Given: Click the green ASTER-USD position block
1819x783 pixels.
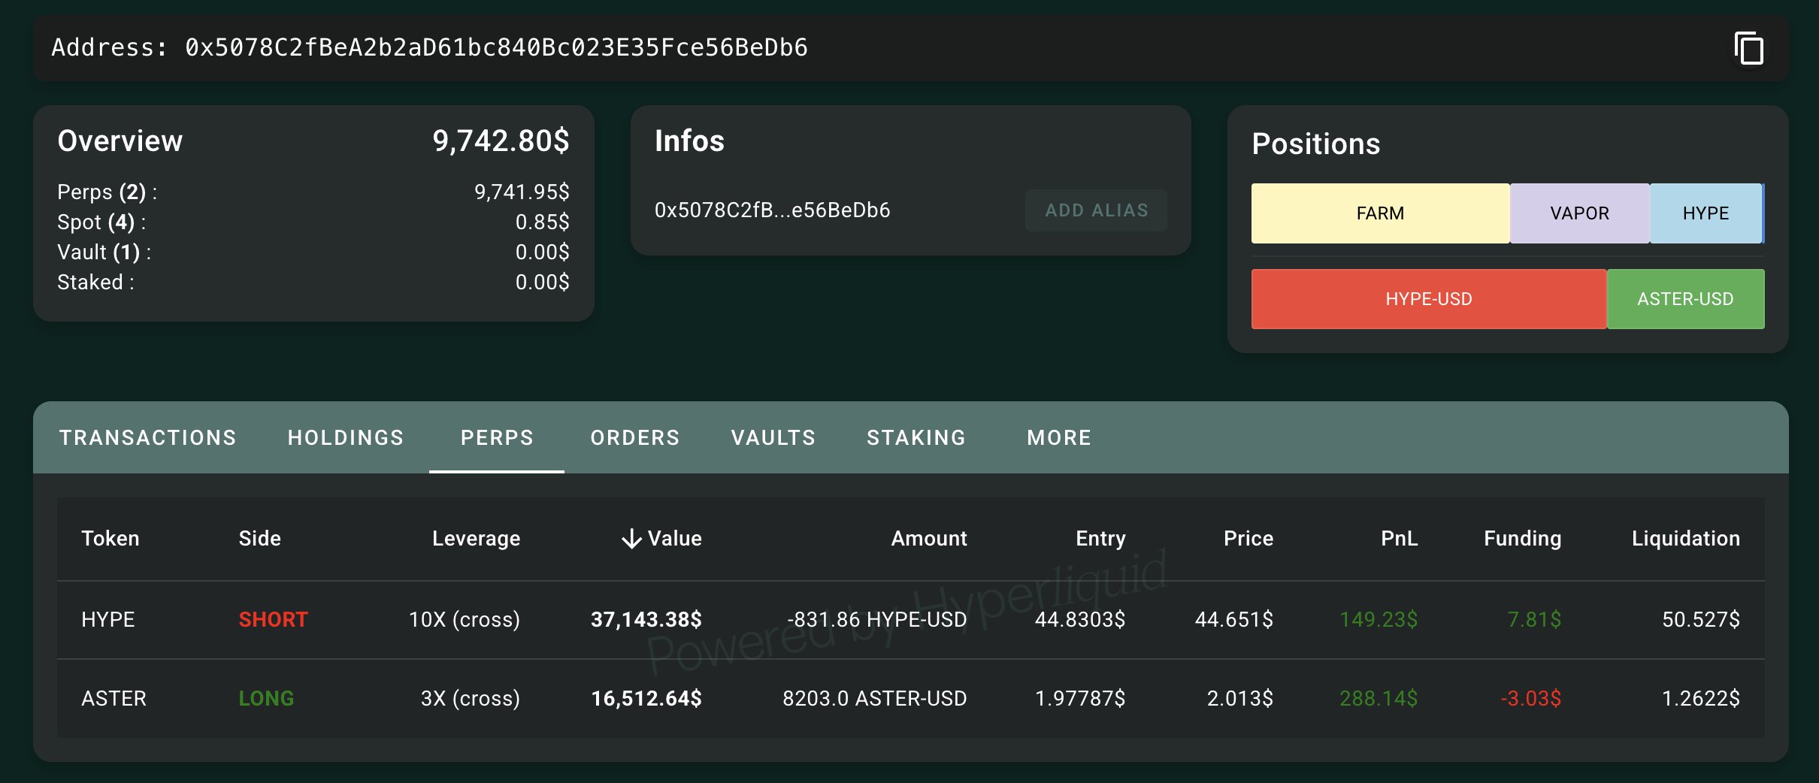Looking at the screenshot, I should 1685,299.
